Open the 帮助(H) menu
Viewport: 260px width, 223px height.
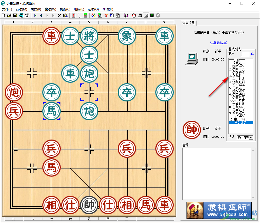coord(108,9)
